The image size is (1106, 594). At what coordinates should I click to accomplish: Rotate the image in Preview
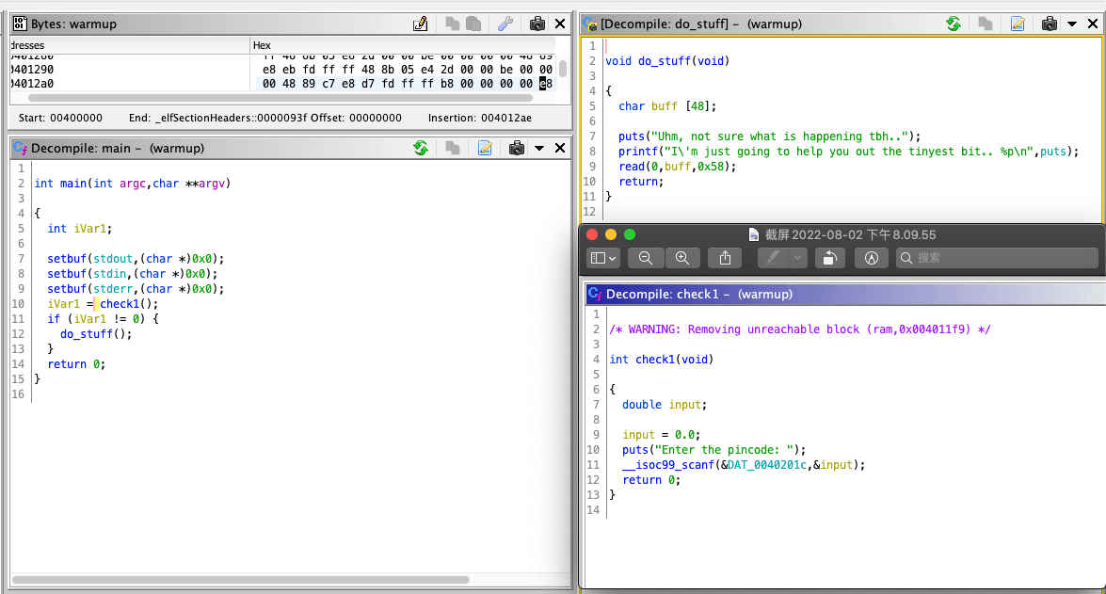(829, 258)
